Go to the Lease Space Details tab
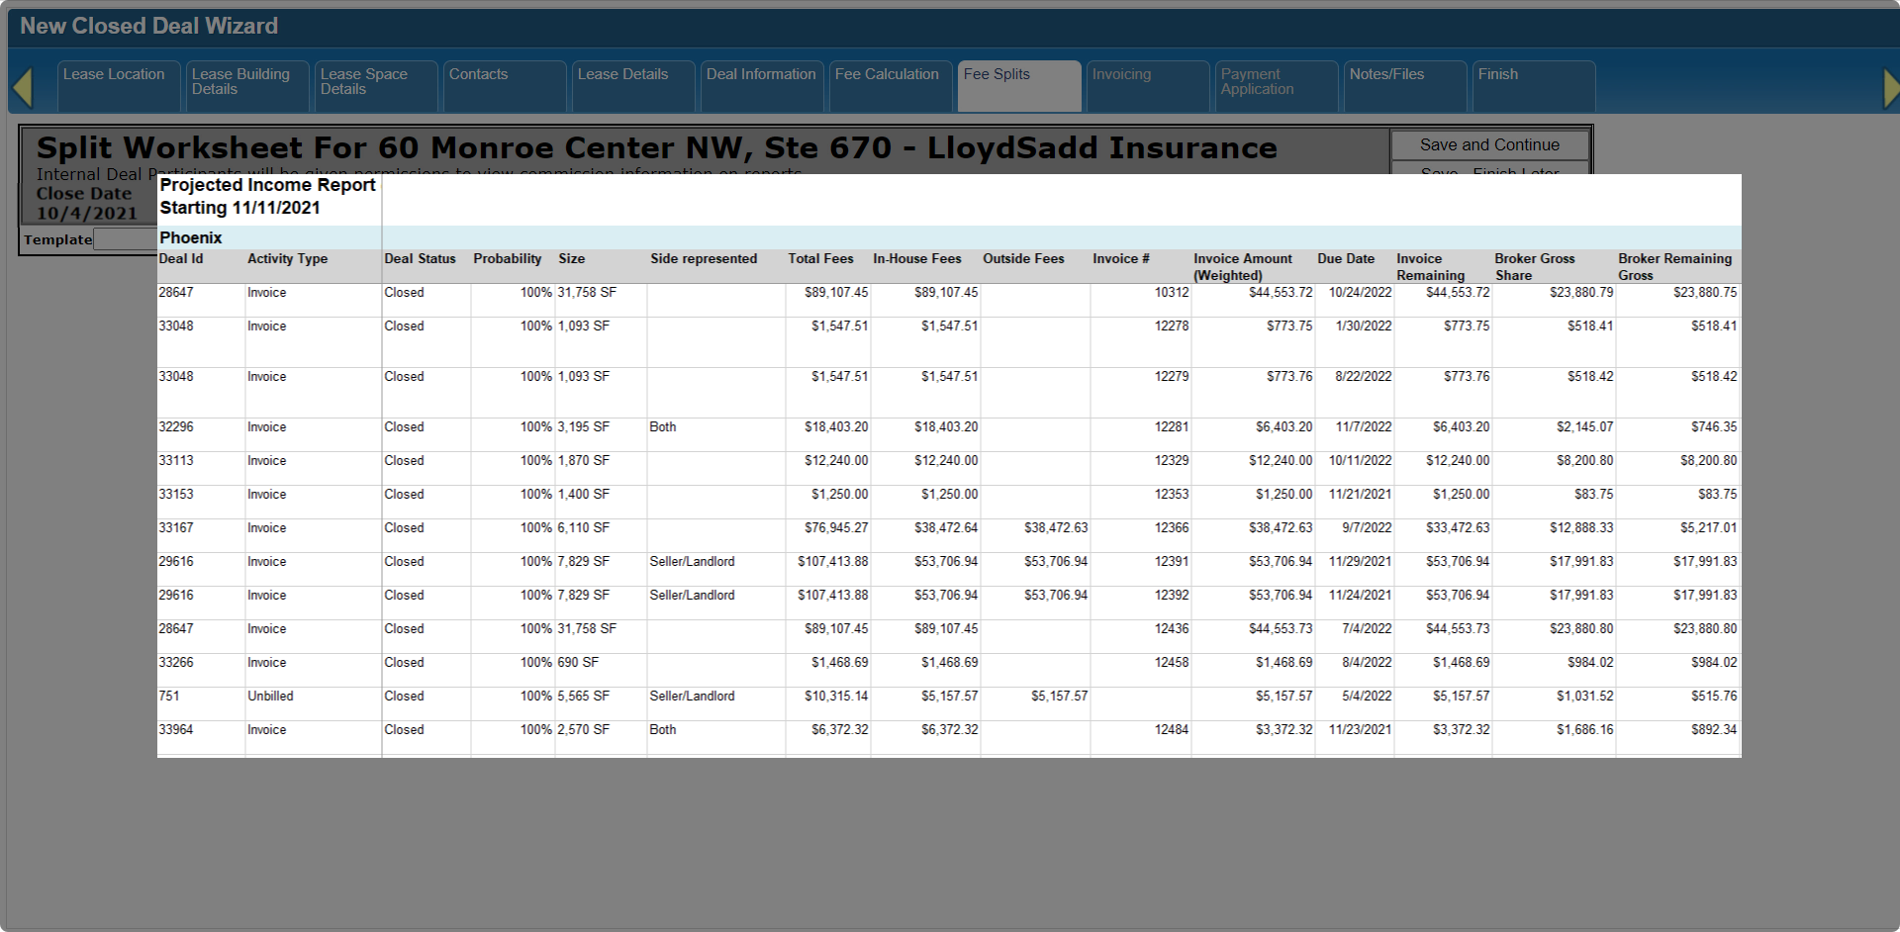The height and width of the screenshot is (932, 1900). [x=375, y=84]
